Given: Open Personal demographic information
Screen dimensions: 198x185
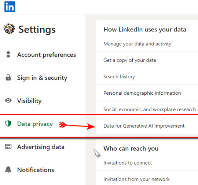Looking at the screenshot, I should [147, 93].
